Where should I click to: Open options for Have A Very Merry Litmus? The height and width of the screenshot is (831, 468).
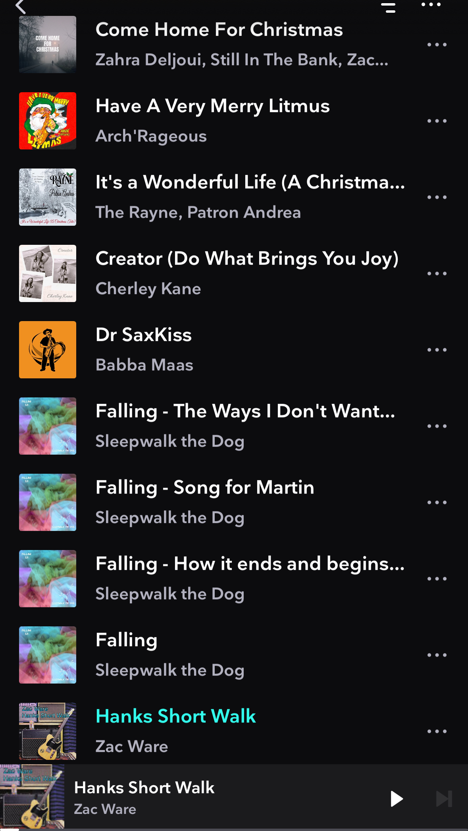coord(437,121)
